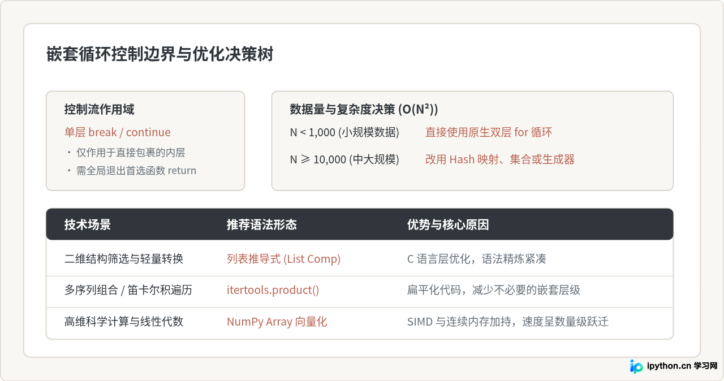Viewport: 724px width, 381px height.
Task: Click the '二维结构筛选与轻量转换' cell
Action: click(x=124, y=259)
